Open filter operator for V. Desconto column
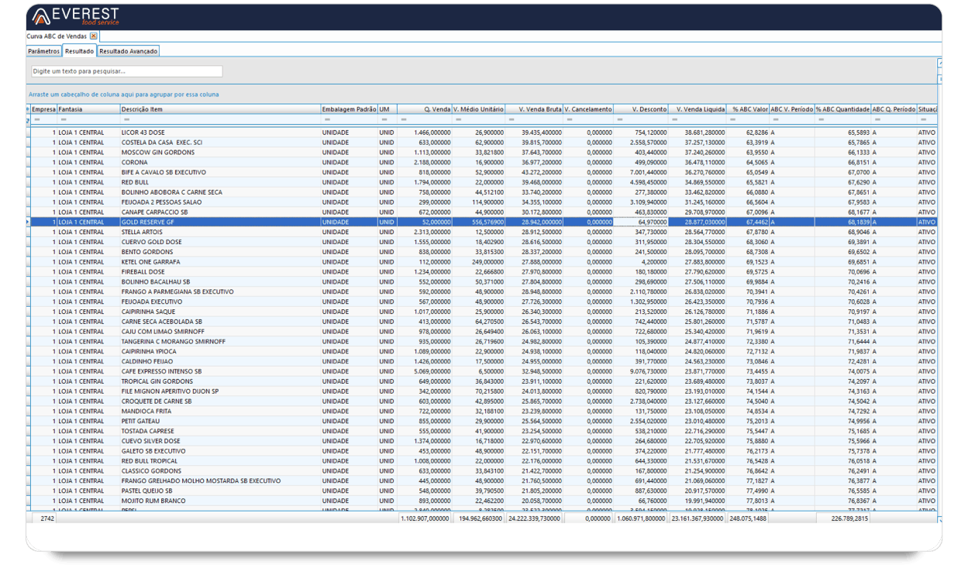 [x=619, y=119]
